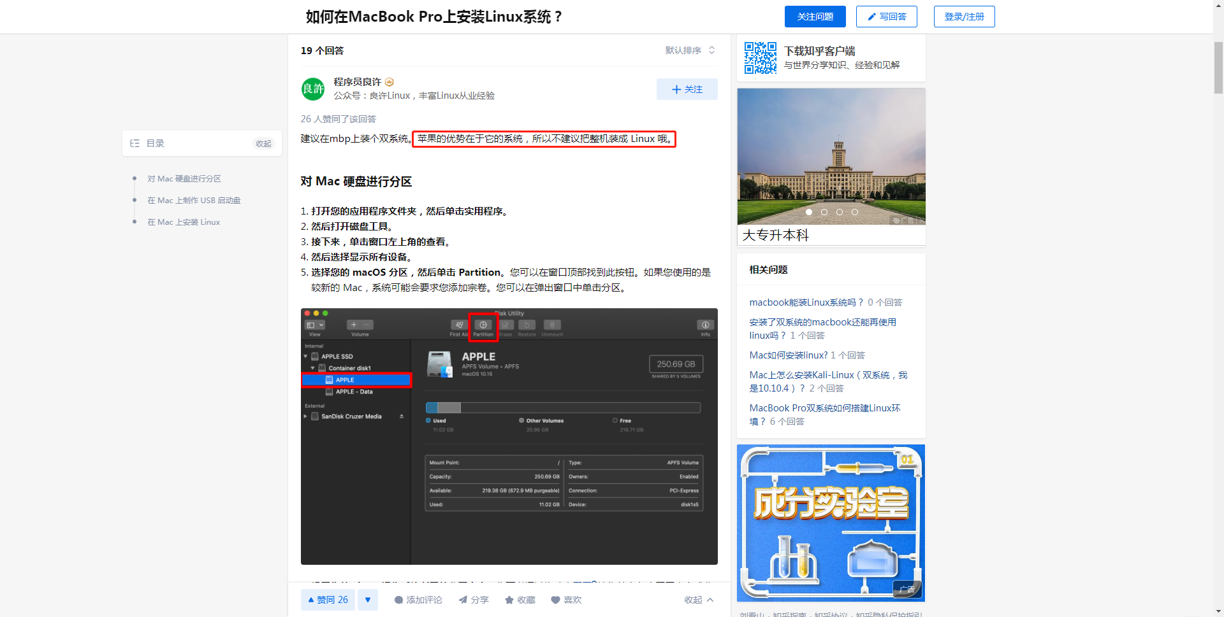Viewport: 1224px width, 617px height.
Task: Downvote the answer with down arrow
Action: pyautogui.click(x=368, y=600)
